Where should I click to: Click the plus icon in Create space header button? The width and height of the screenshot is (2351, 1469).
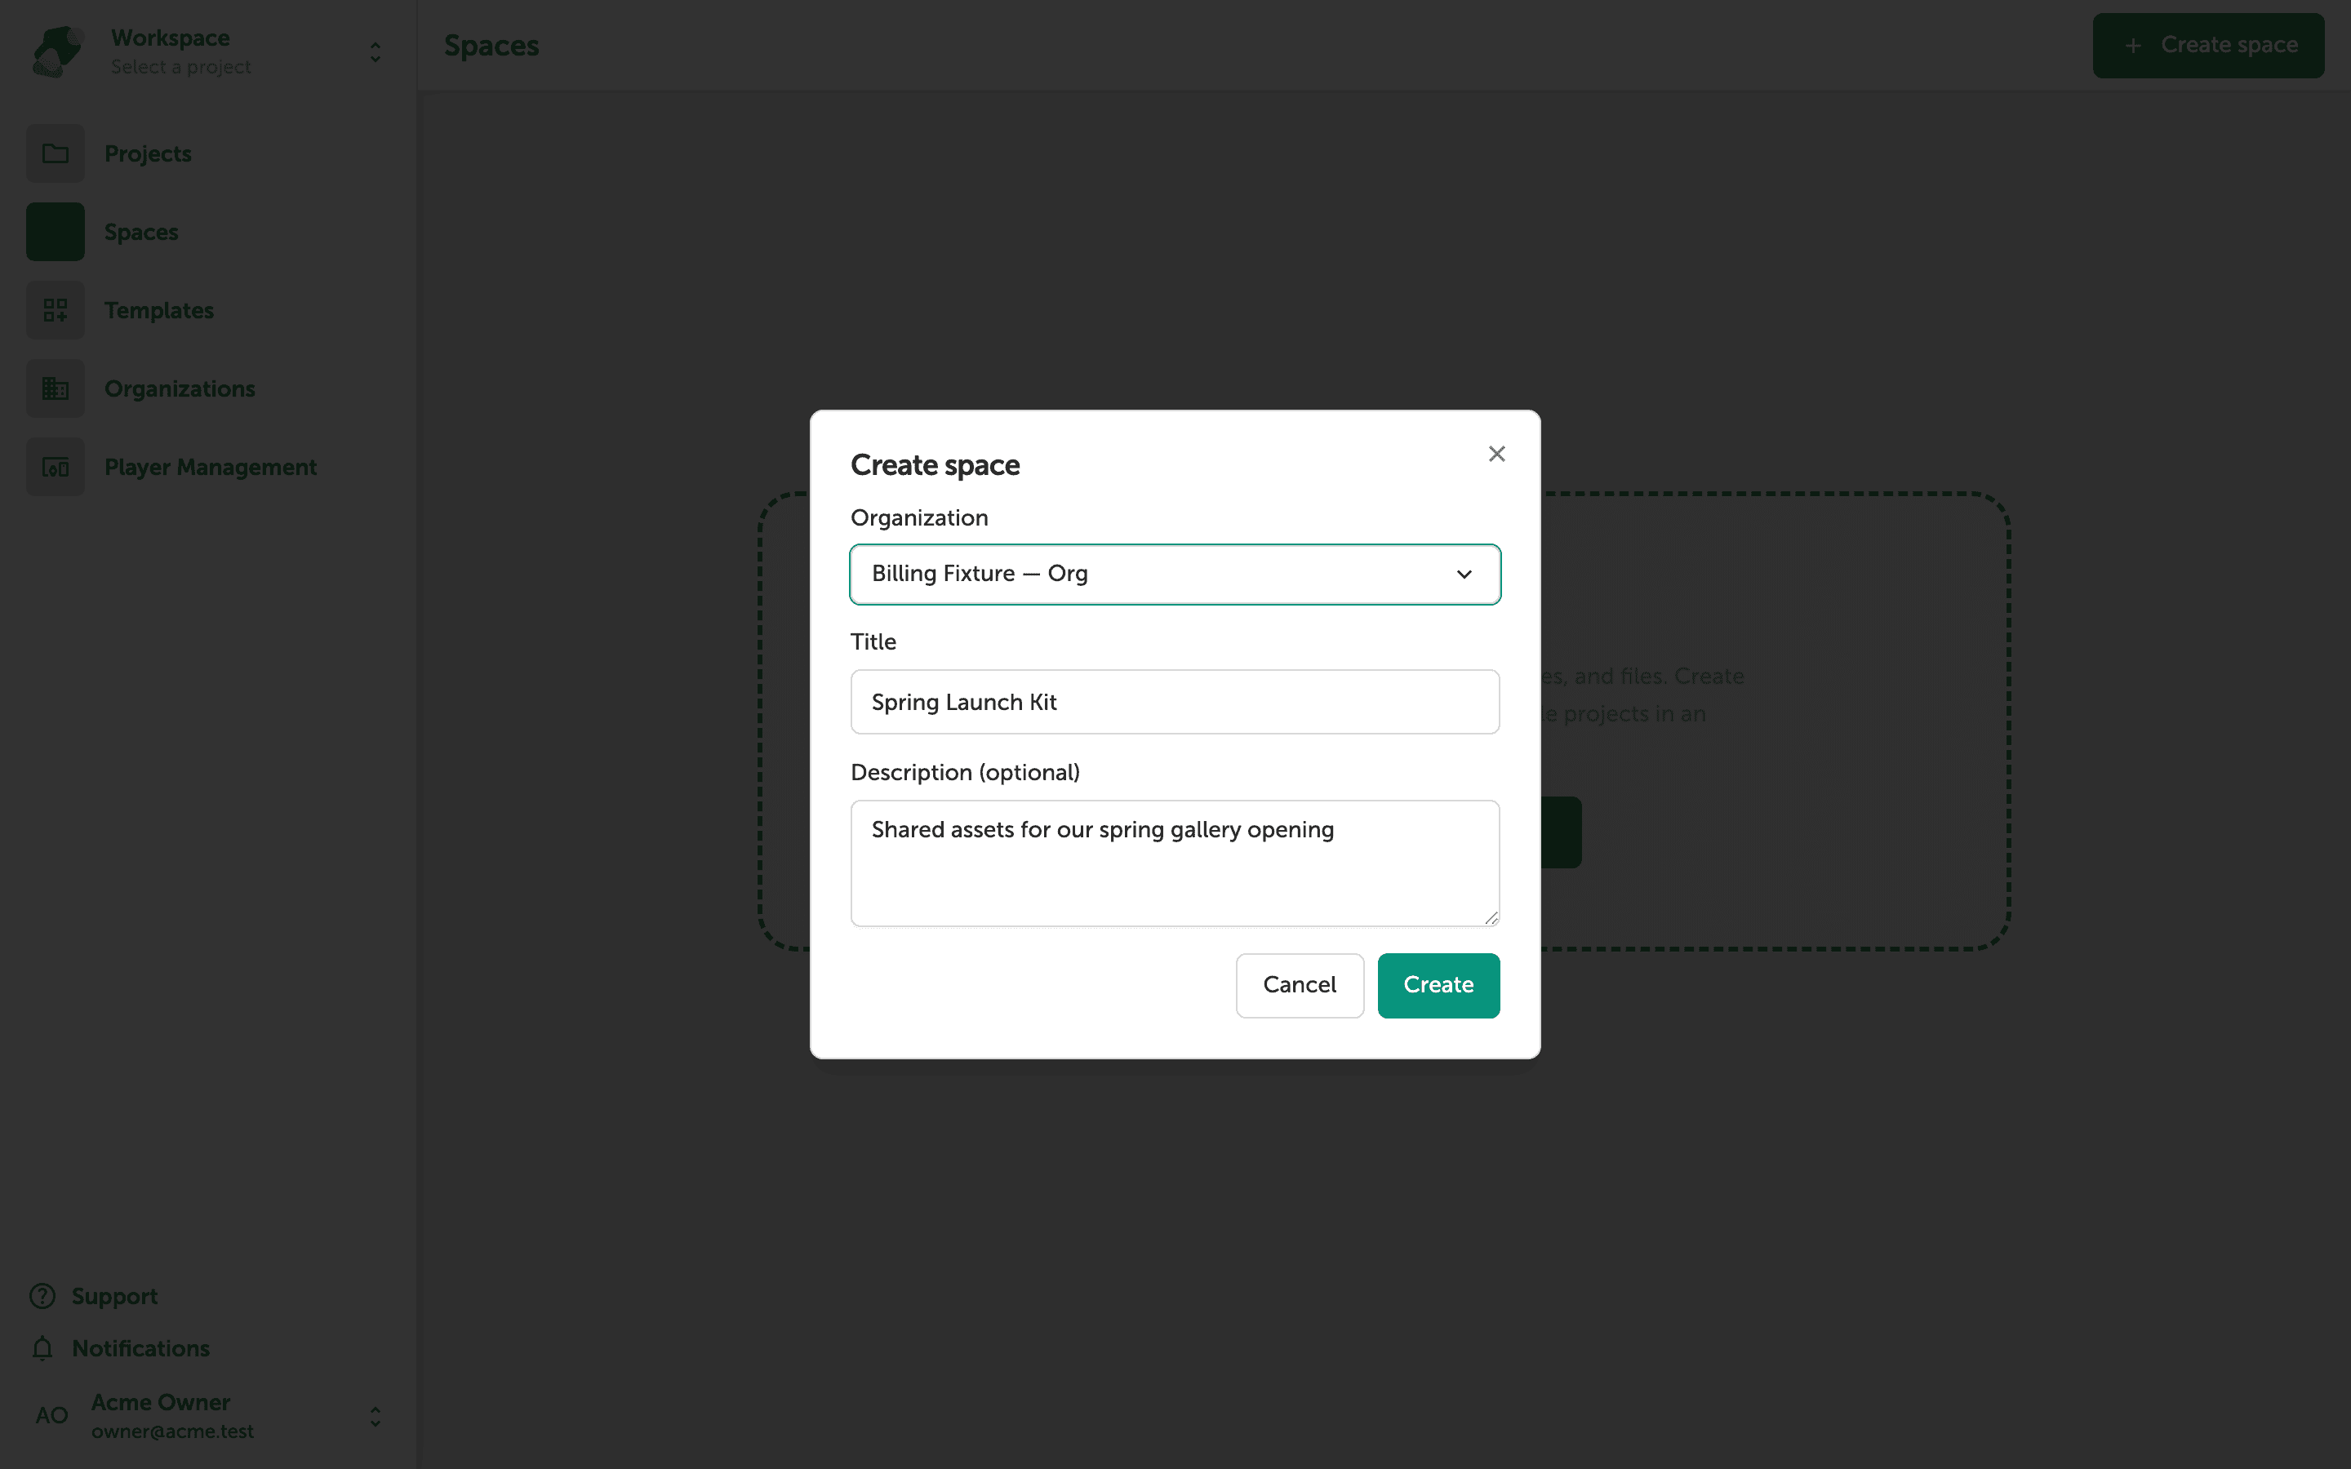click(2132, 46)
